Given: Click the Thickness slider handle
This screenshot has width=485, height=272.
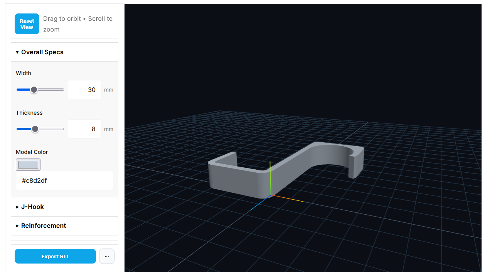Looking at the screenshot, I should [x=35, y=129].
